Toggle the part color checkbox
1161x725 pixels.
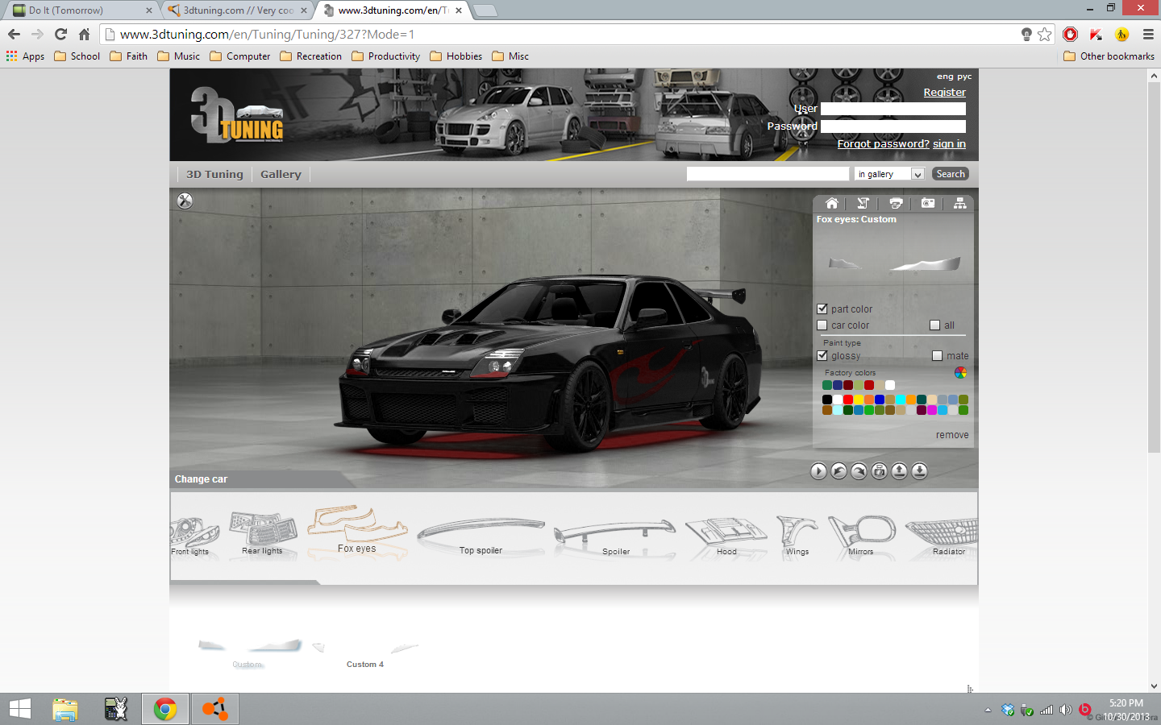pyautogui.click(x=822, y=309)
